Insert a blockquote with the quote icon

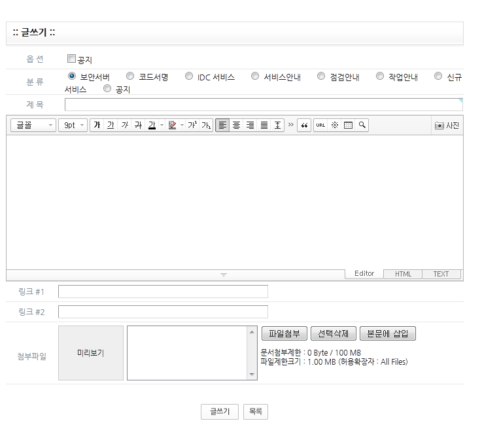tap(303, 126)
